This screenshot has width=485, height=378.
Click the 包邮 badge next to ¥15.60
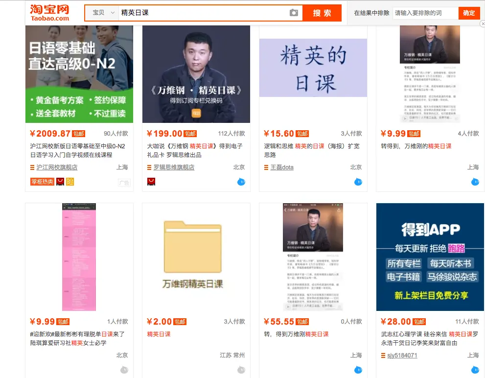pos(302,134)
